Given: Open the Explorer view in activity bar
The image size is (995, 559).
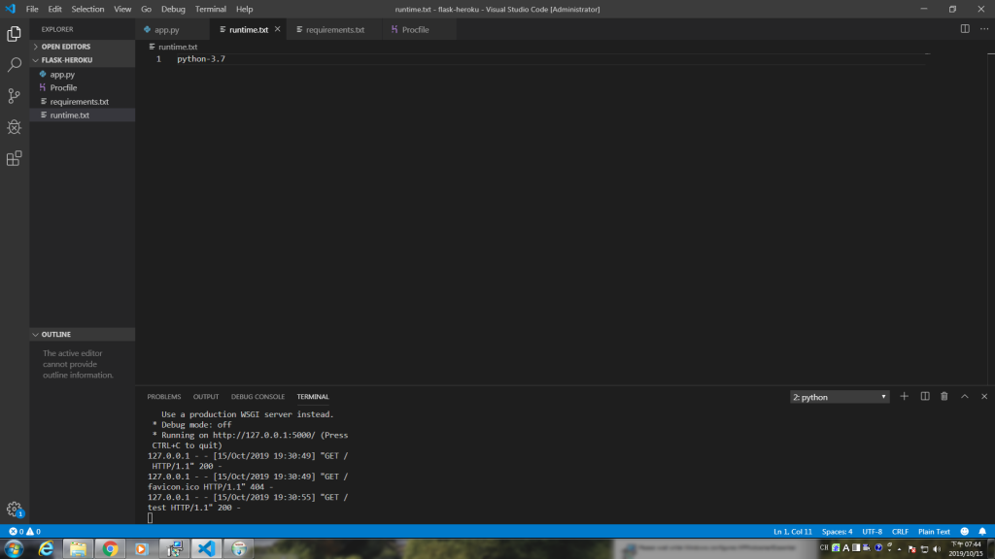Looking at the screenshot, I should coord(14,34).
